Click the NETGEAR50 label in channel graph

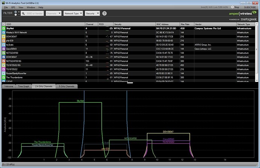coord(130,138)
